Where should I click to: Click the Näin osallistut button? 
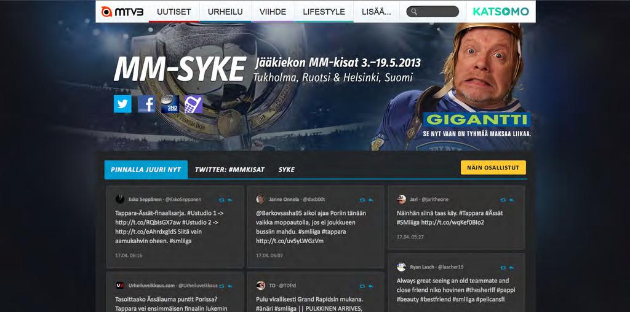pyautogui.click(x=493, y=168)
